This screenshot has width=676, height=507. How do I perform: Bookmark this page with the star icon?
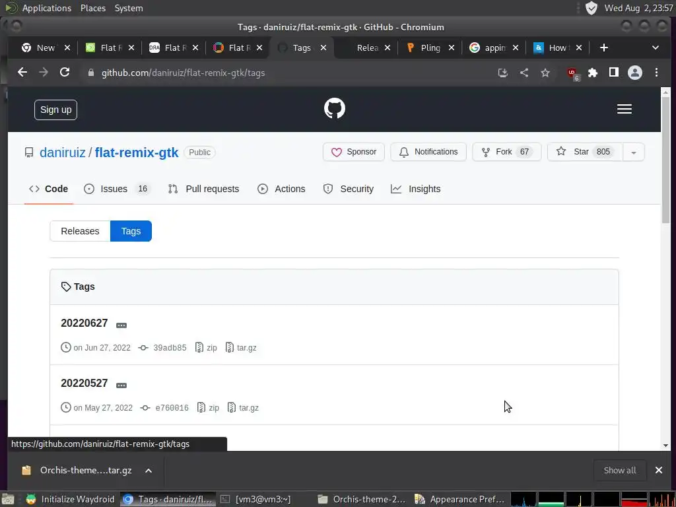pos(545,73)
